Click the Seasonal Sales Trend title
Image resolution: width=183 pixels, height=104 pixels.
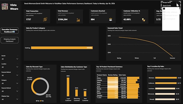point(115,28)
